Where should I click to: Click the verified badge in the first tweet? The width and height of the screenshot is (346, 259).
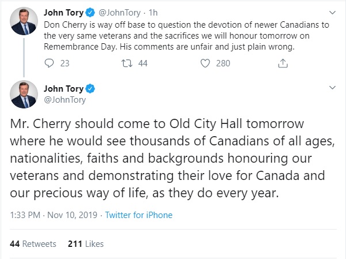[91, 12]
